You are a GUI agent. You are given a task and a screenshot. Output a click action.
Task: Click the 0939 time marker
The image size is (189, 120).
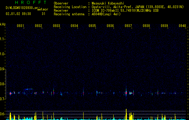coord(164,26)
